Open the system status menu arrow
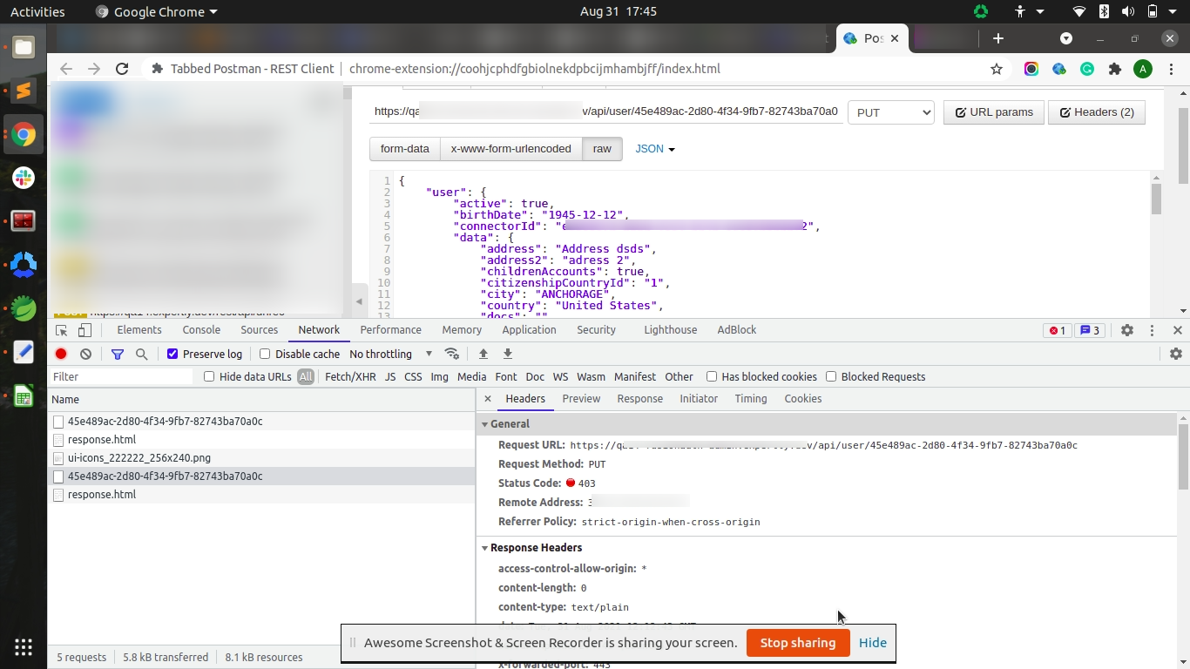Viewport: 1190px width, 669px height. tap(1173, 12)
